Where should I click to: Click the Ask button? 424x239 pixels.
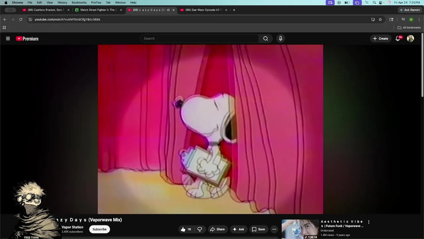[238, 229]
